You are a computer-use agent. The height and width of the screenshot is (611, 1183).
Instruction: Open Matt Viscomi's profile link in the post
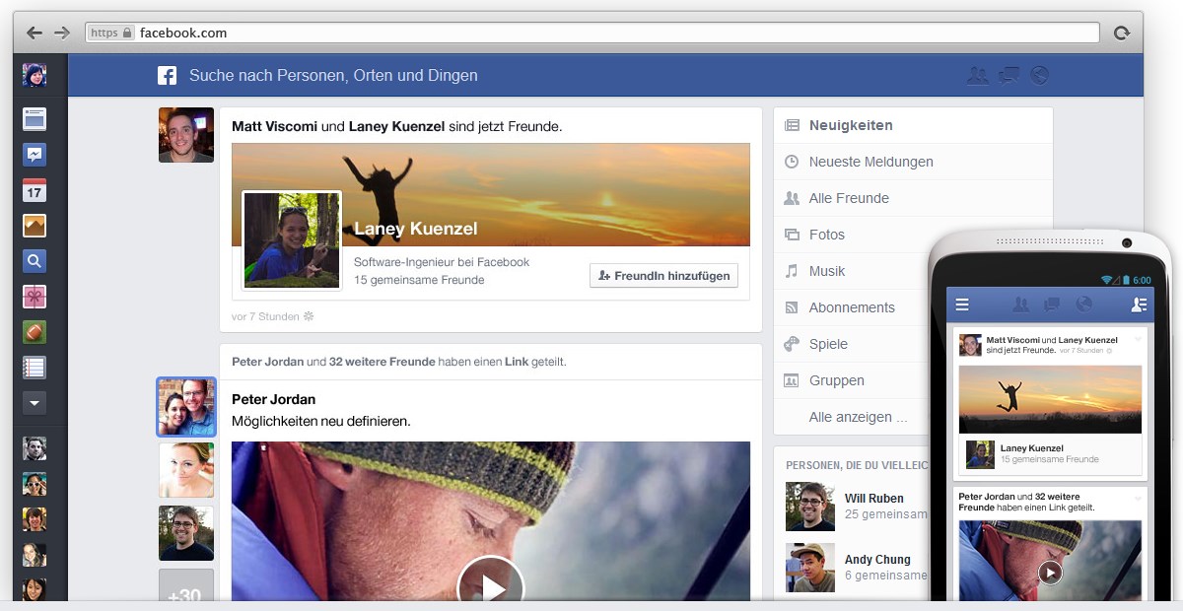tap(275, 126)
